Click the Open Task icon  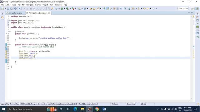[x=94, y=9]
